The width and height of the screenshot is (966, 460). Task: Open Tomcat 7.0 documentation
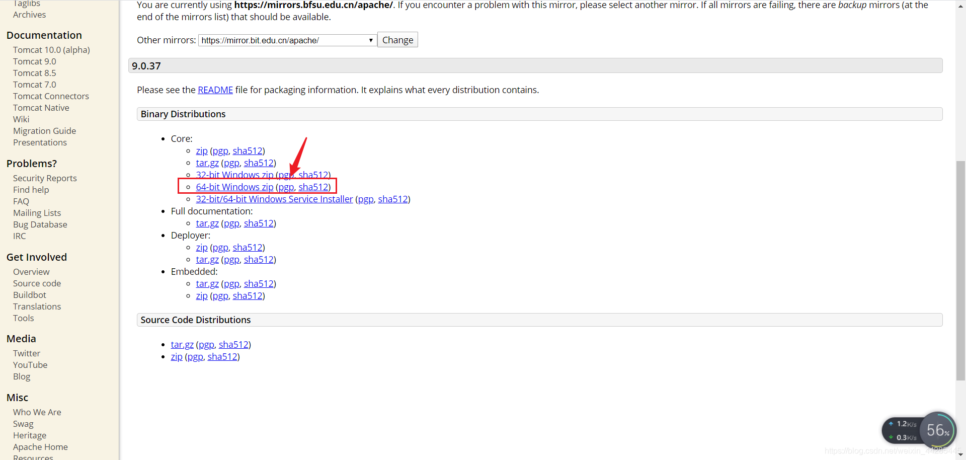click(34, 85)
